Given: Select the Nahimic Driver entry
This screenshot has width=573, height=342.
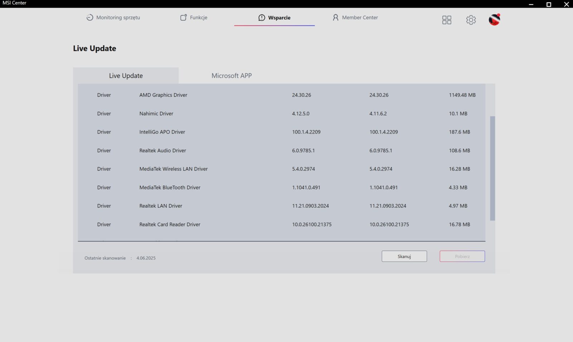Looking at the screenshot, I should tap(156, 114).
